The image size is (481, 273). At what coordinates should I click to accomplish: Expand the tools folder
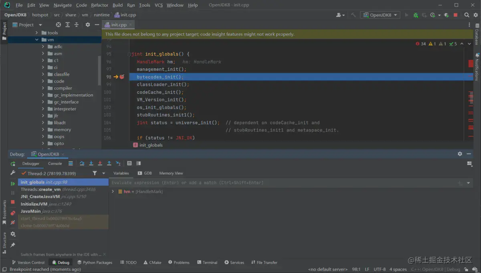(37, 33)
